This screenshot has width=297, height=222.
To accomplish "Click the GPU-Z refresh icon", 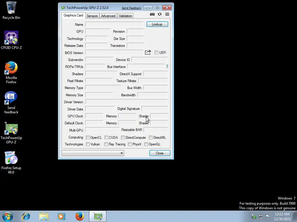I will 160,14.
